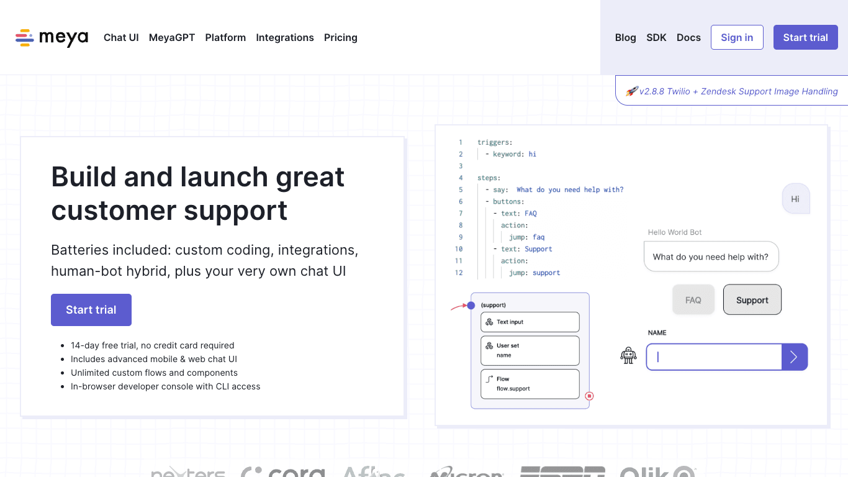Open the Chat UI menu

pyautogui.click(x=121, y=37)
